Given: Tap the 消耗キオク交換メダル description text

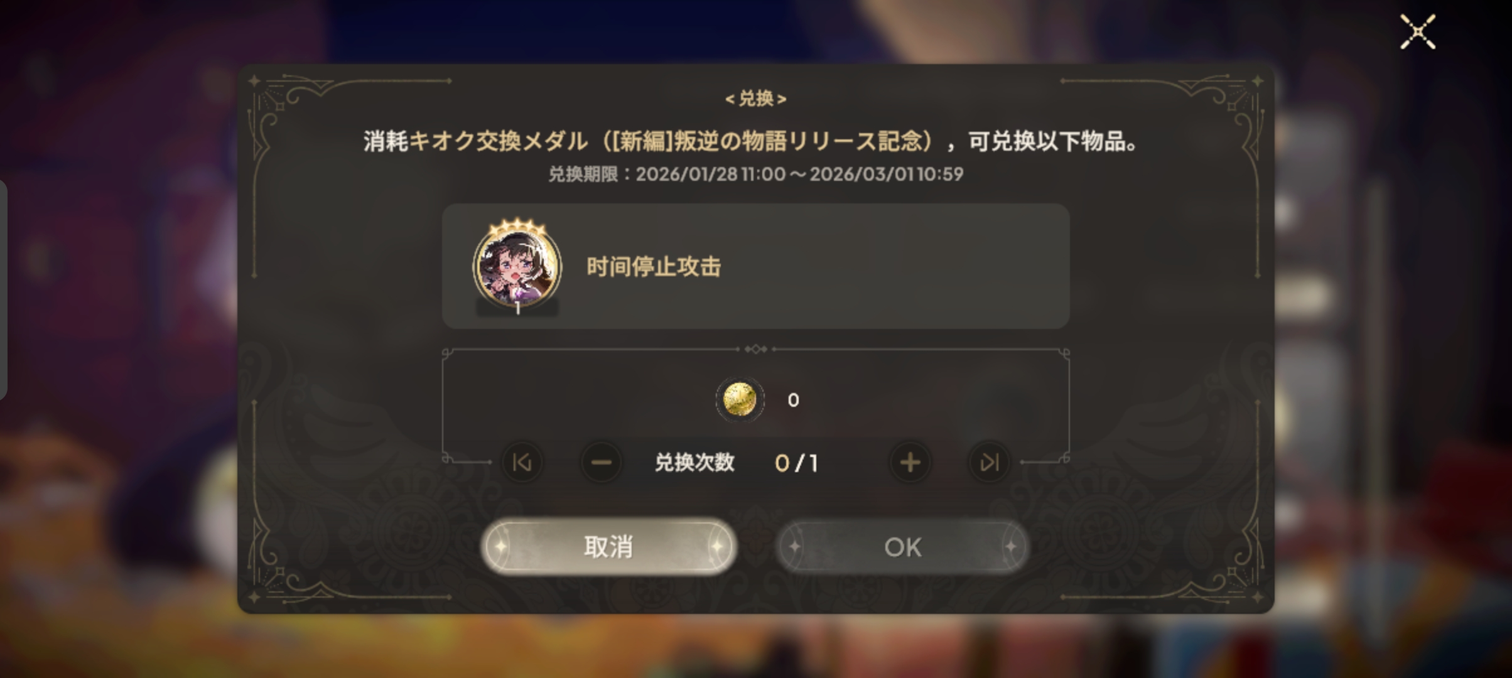Looking at the screenshot, I should (752, 141).
